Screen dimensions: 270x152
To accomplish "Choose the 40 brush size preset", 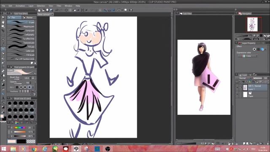I will [x=26, y=103].
